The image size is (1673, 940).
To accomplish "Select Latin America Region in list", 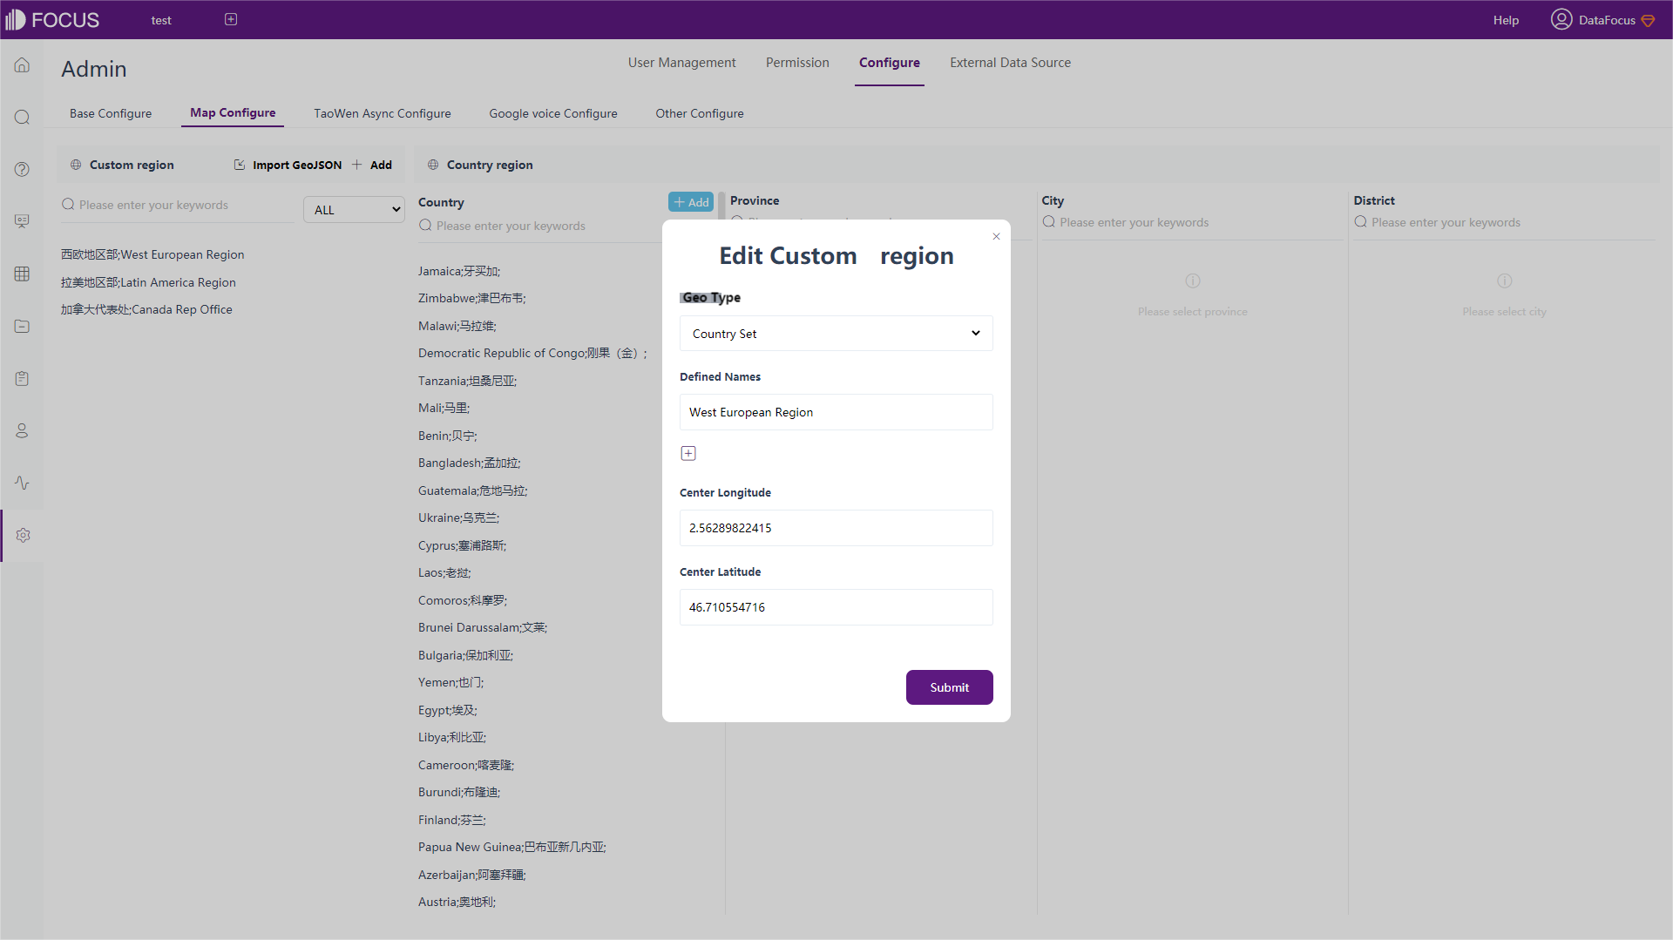I will click(148, 282).
